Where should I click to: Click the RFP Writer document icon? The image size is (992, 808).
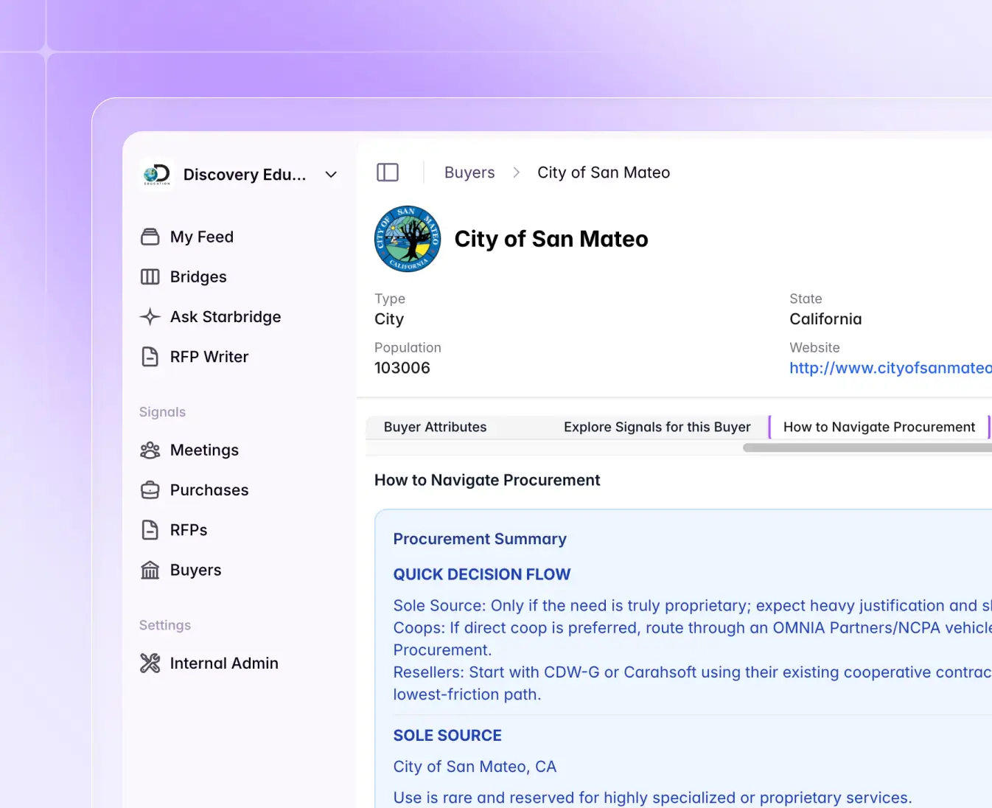tap(150, 357)
